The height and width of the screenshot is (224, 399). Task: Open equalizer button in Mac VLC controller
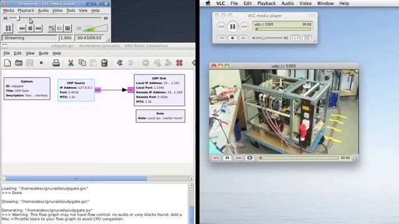(x=295, y=38)
